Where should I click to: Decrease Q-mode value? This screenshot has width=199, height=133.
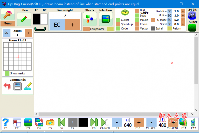coord(169,20)
